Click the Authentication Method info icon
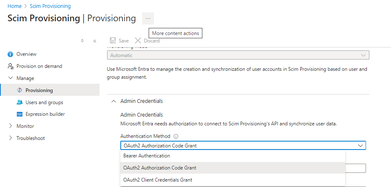The image size is (391, 187). tap(176, 136)
